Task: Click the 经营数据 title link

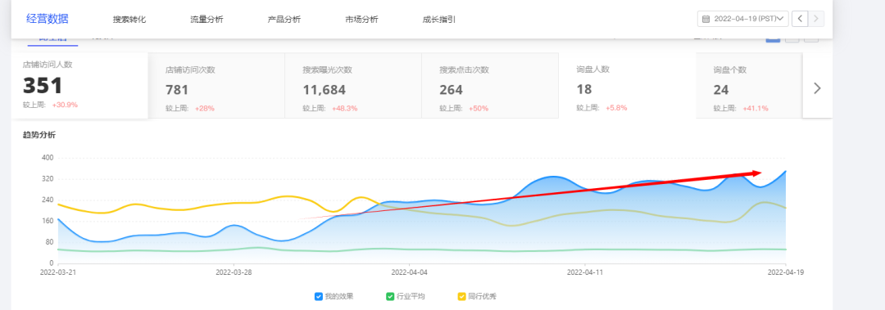Action: pyautogui.click(x=48, y=19)
